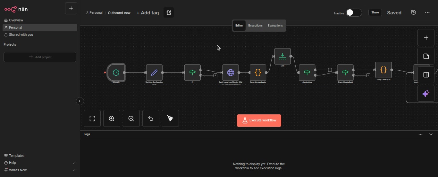Viewport: 438px width, 177px height.
Task: Zoom in on the workflow canvas
Action: click(112, 119)
